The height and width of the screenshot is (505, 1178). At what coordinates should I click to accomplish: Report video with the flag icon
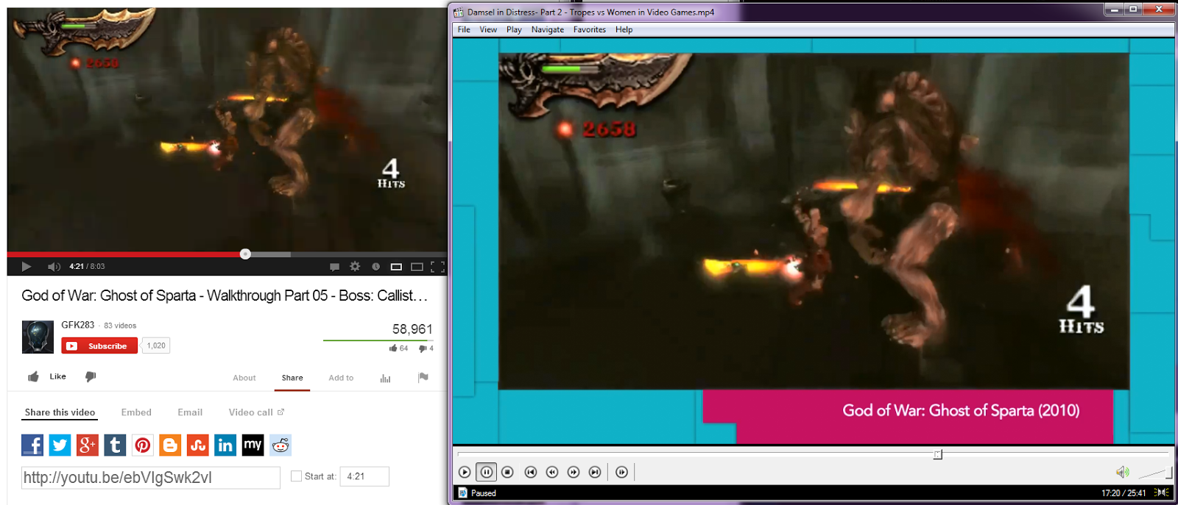(423, 377)
